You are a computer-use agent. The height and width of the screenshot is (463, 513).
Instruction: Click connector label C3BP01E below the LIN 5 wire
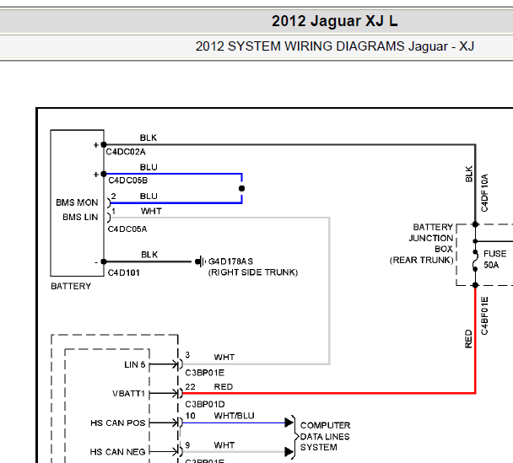[x=205, y=373]
